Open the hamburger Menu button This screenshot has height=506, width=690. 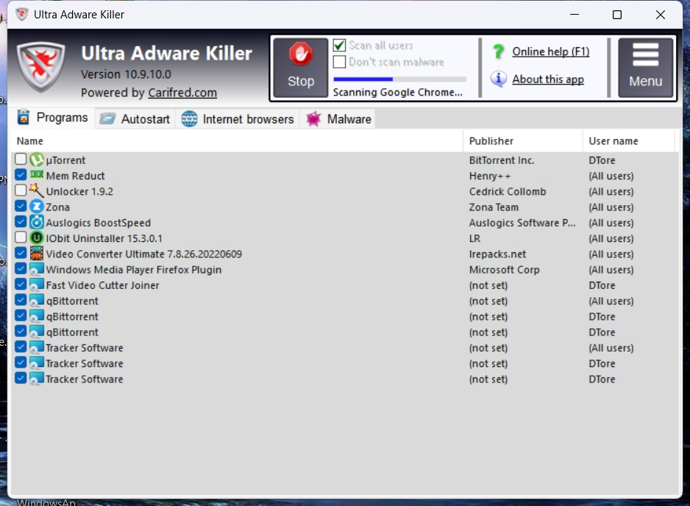tap(646, 67)
